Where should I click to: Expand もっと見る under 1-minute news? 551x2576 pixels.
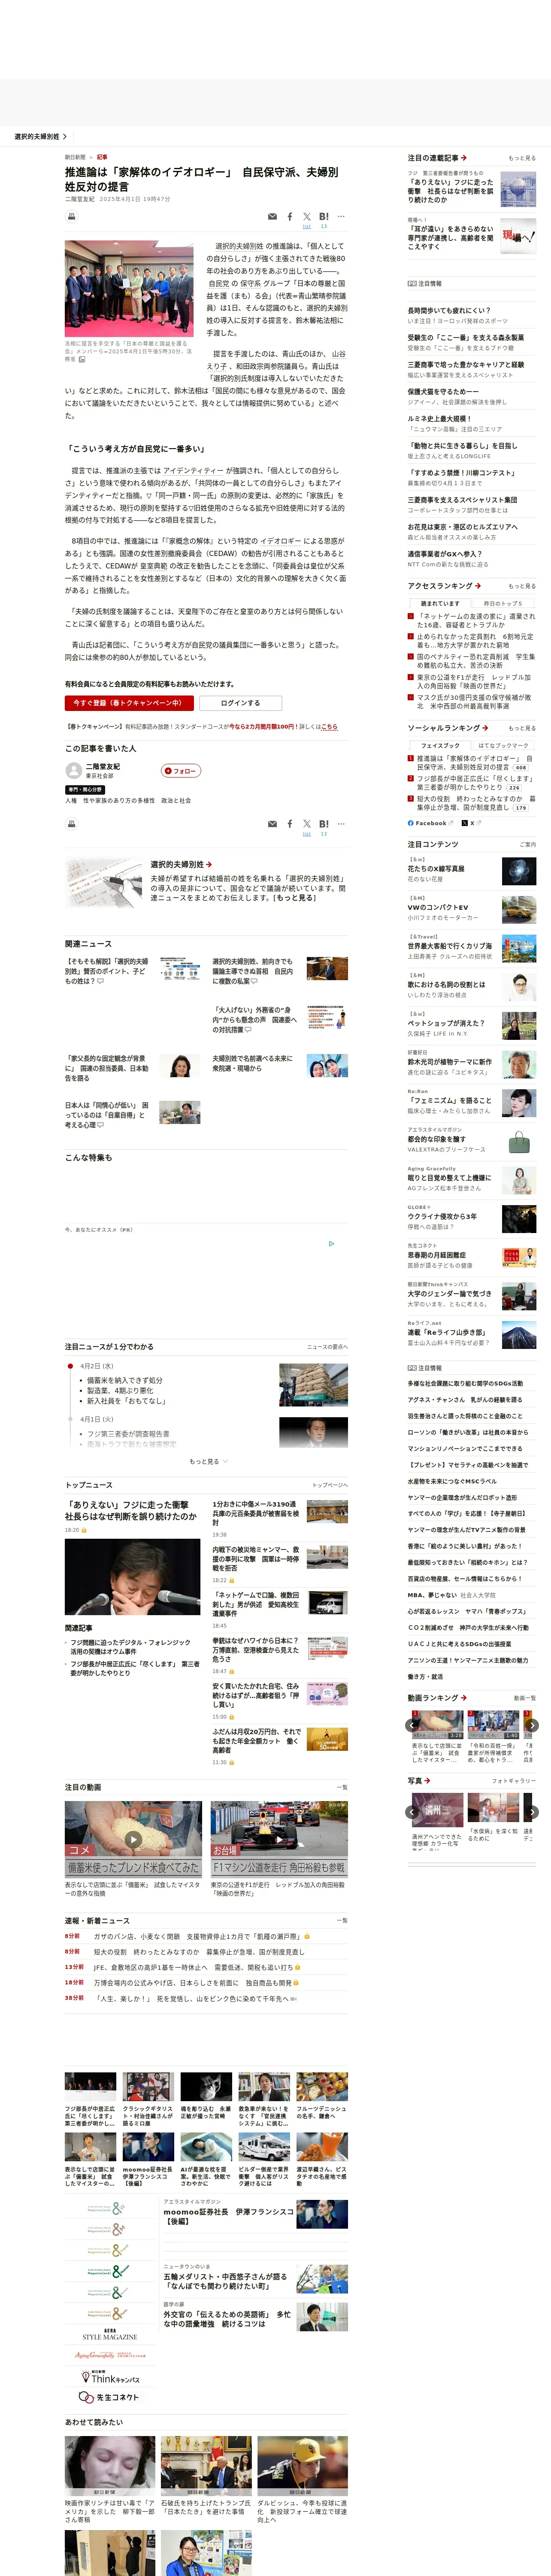pos(208,1462)
